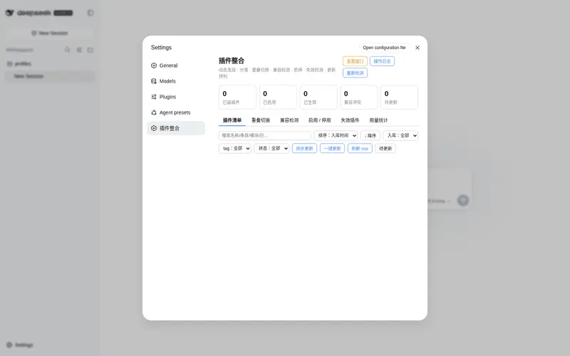Click the 兼容冲突 stat card
The width and height of the screenshot is (570, 356).
[x=359, y=97]
